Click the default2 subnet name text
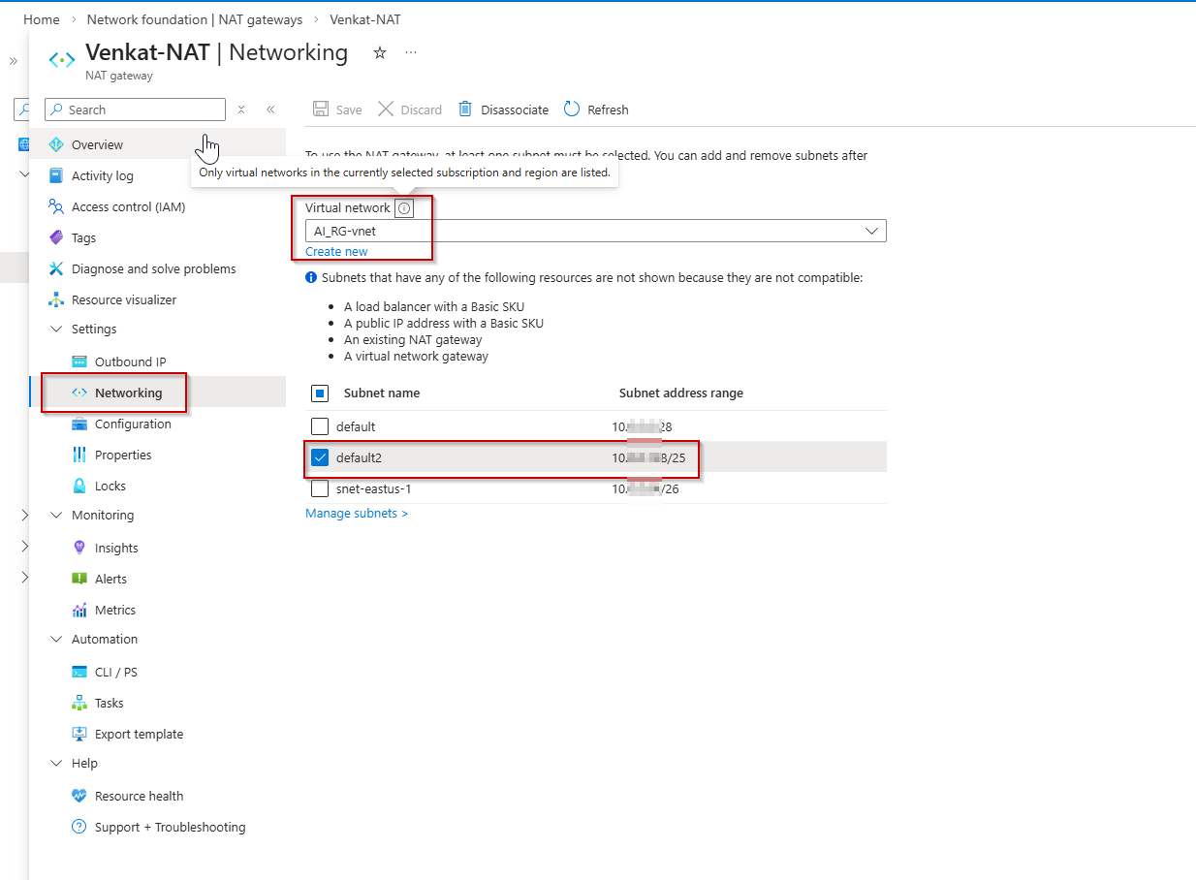 tap(360, 457)
